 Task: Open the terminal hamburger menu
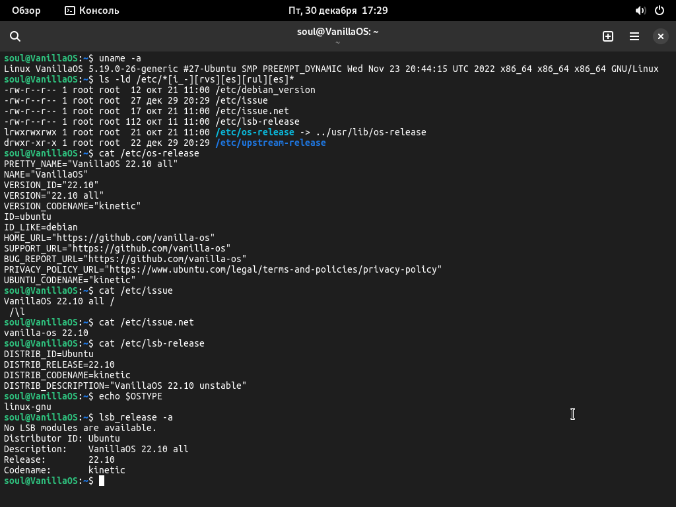coord(634,36)
